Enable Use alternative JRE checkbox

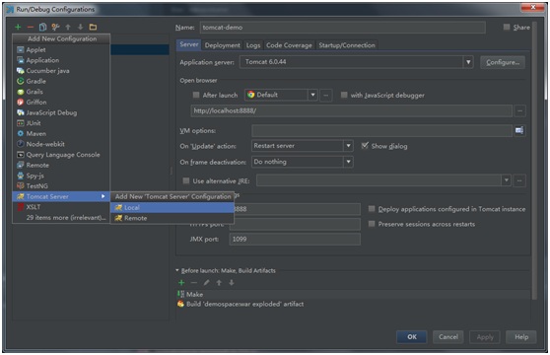[x=186, y=180]
